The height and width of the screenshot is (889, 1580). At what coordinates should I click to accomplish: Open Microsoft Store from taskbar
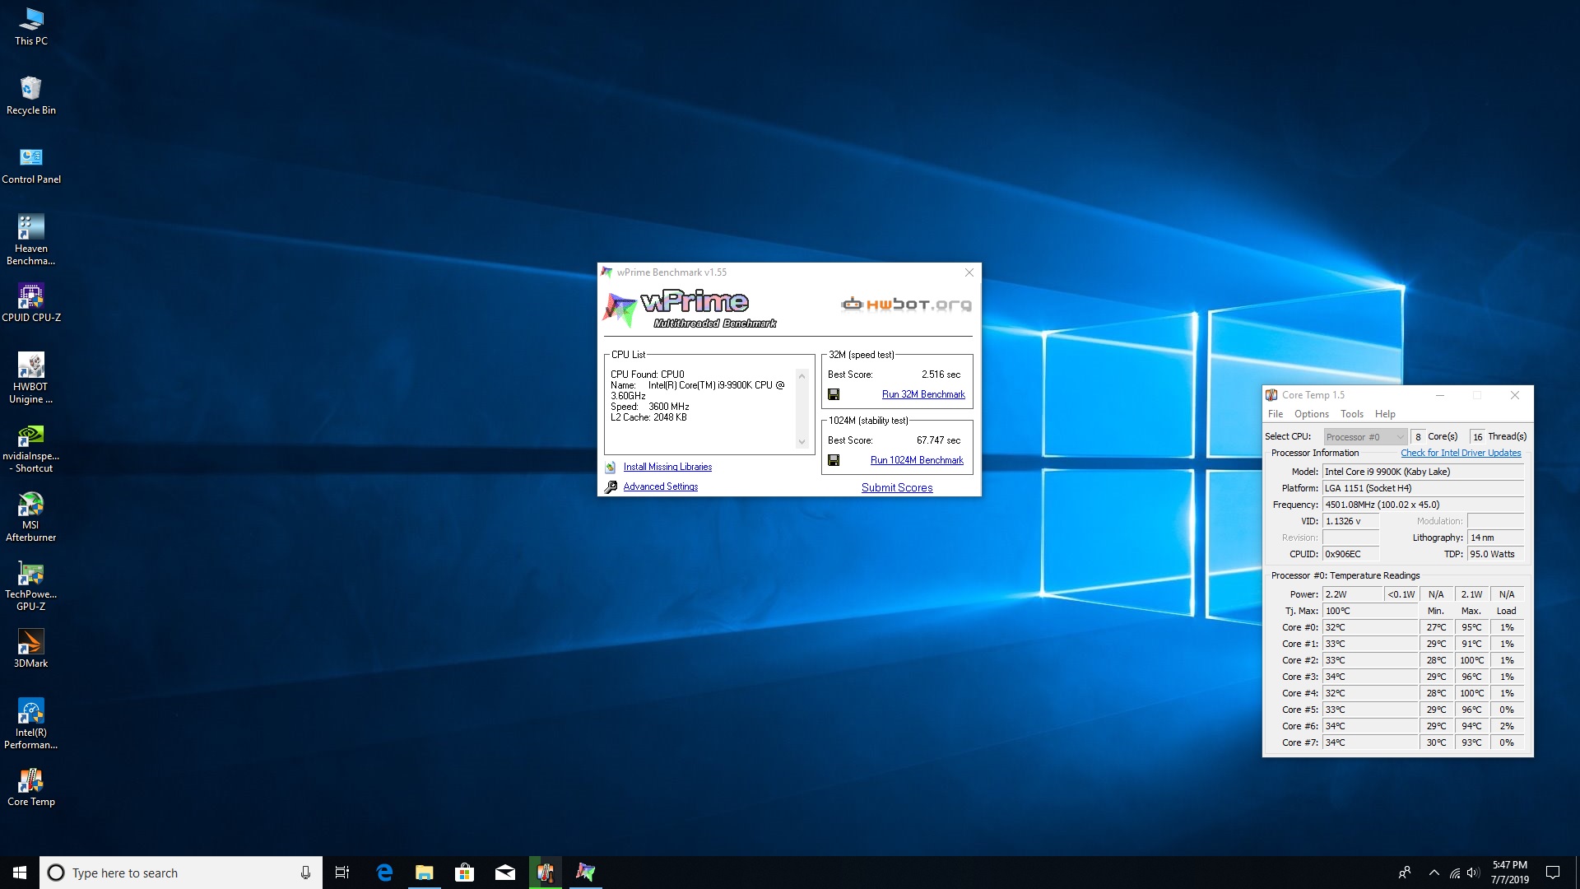pos(465,873)
